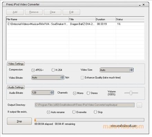Open the Video Bitrate dropdown
152x137 pixels.
48,78
